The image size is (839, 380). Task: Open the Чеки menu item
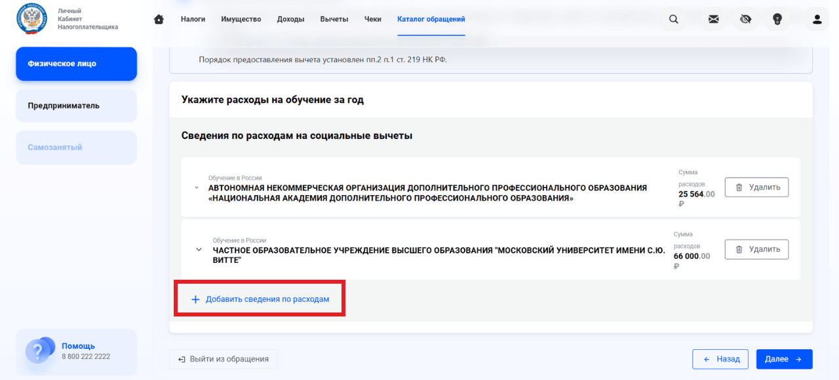pos(373,20)
